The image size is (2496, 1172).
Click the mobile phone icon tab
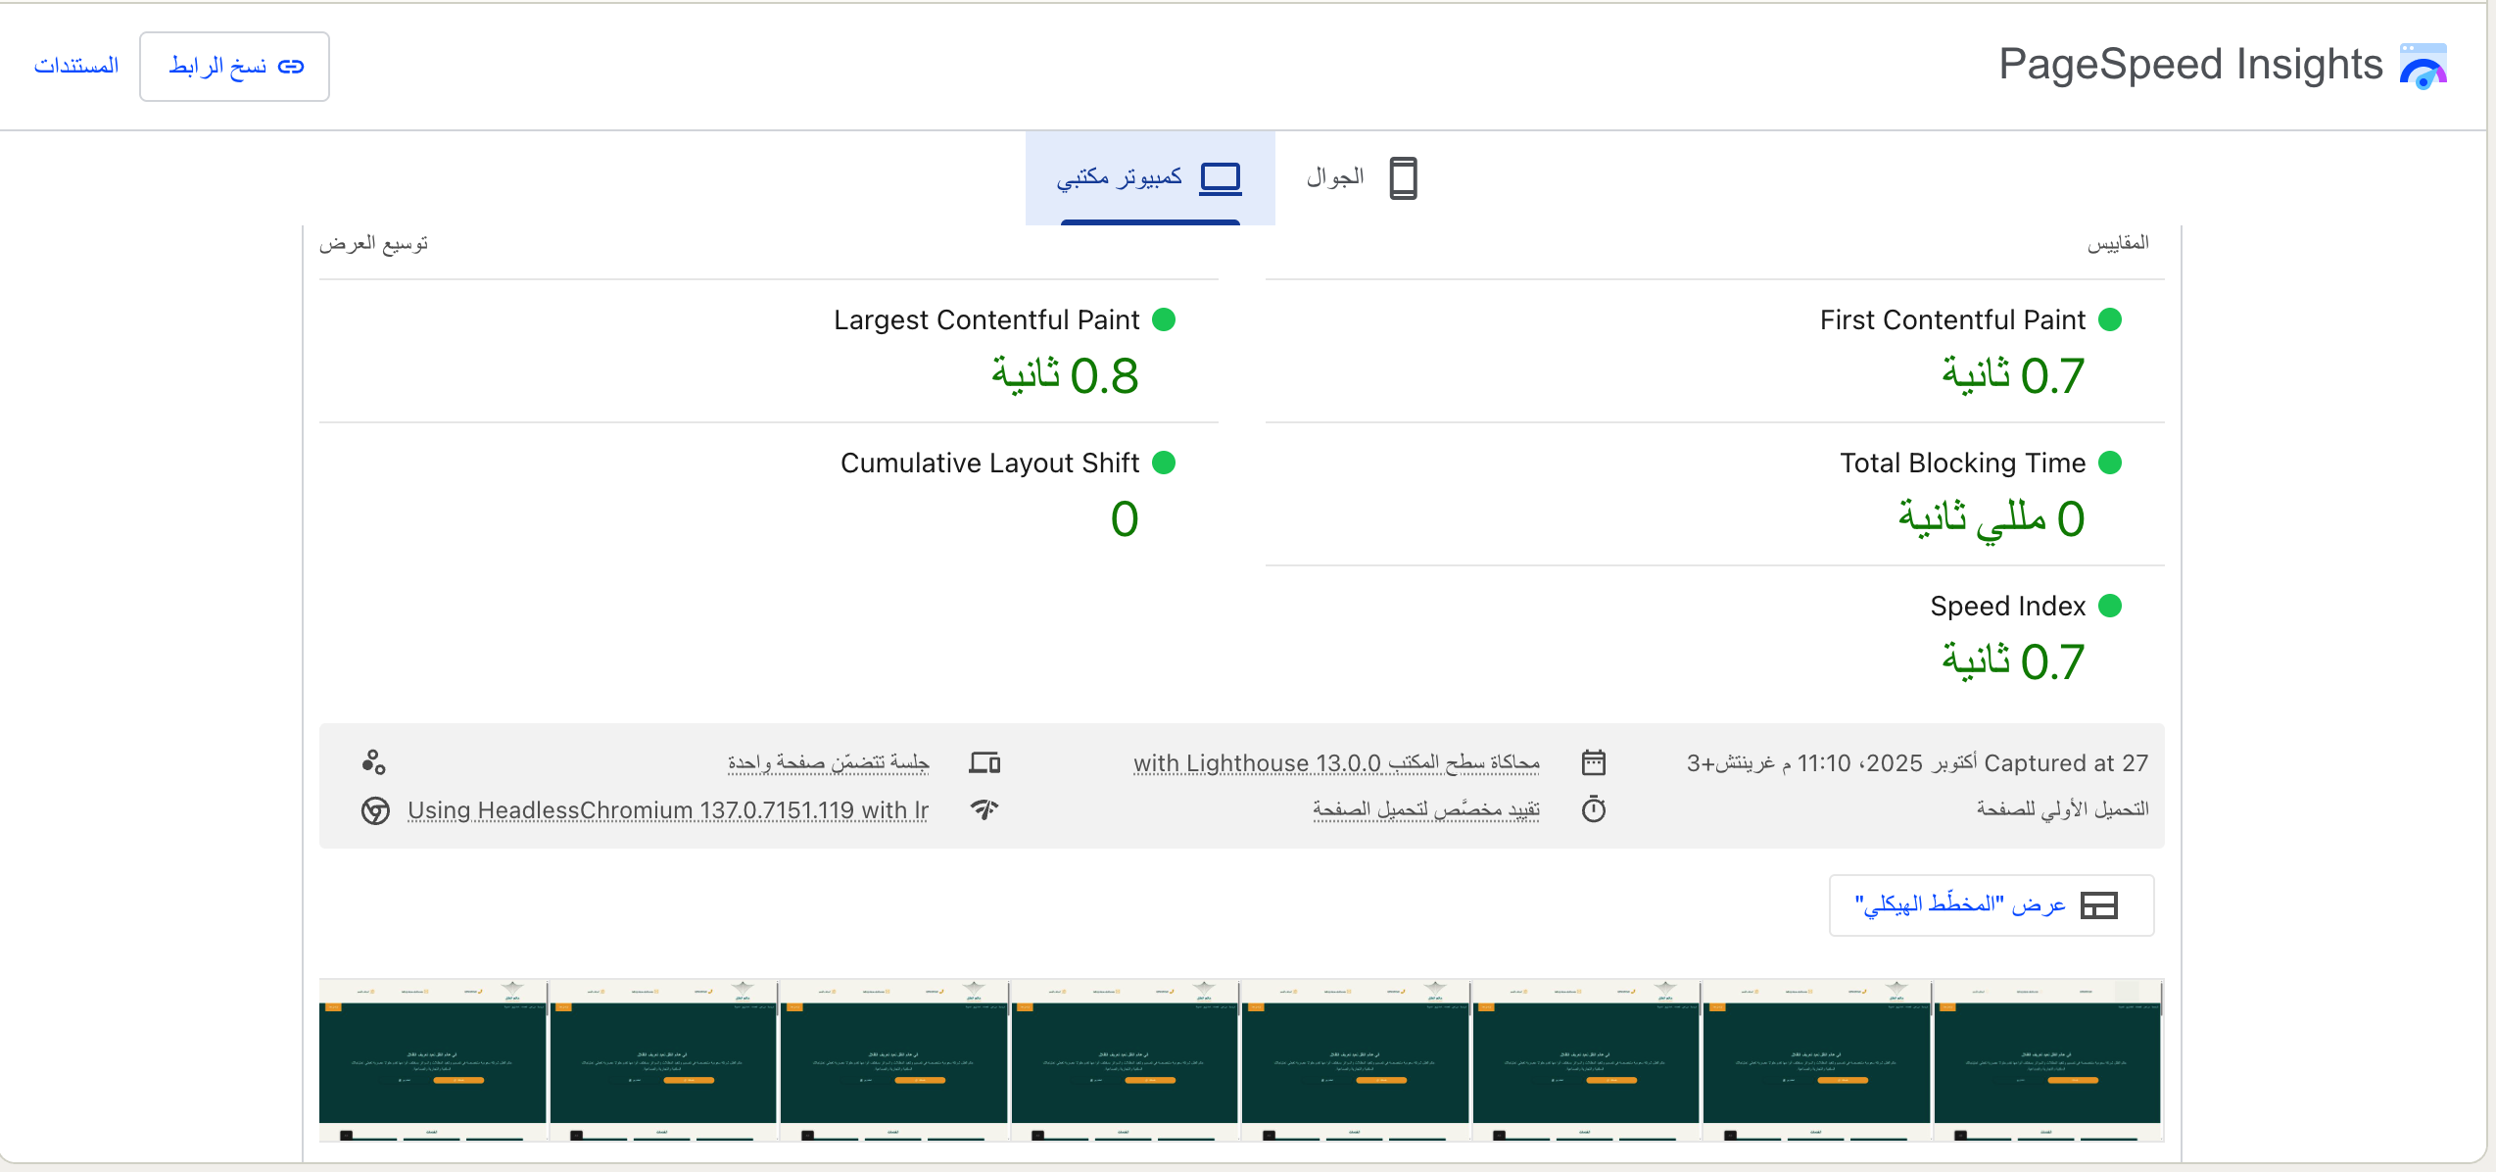point(1403,178)
